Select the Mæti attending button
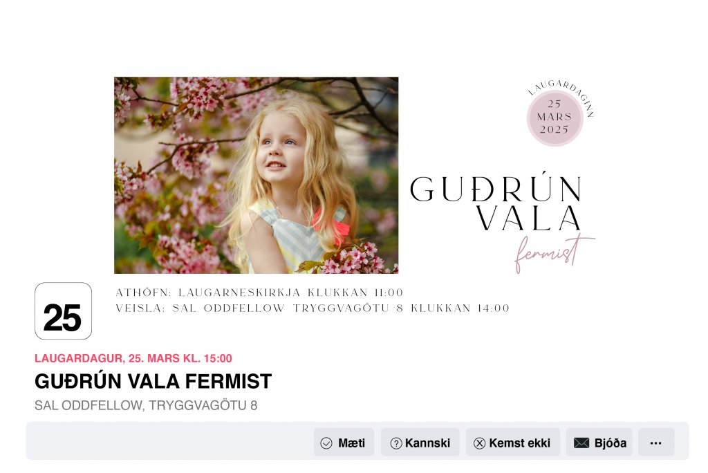The image size is (708, 473). [x=344, y=443]
